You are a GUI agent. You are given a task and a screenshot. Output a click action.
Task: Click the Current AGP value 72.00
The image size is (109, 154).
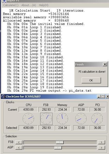tap(81, 110)
